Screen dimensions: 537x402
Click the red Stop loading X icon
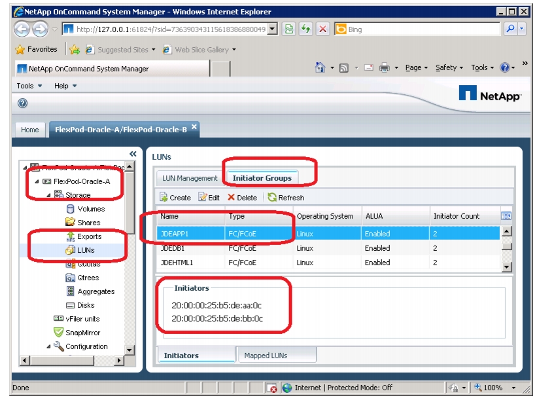click(322, 29)
